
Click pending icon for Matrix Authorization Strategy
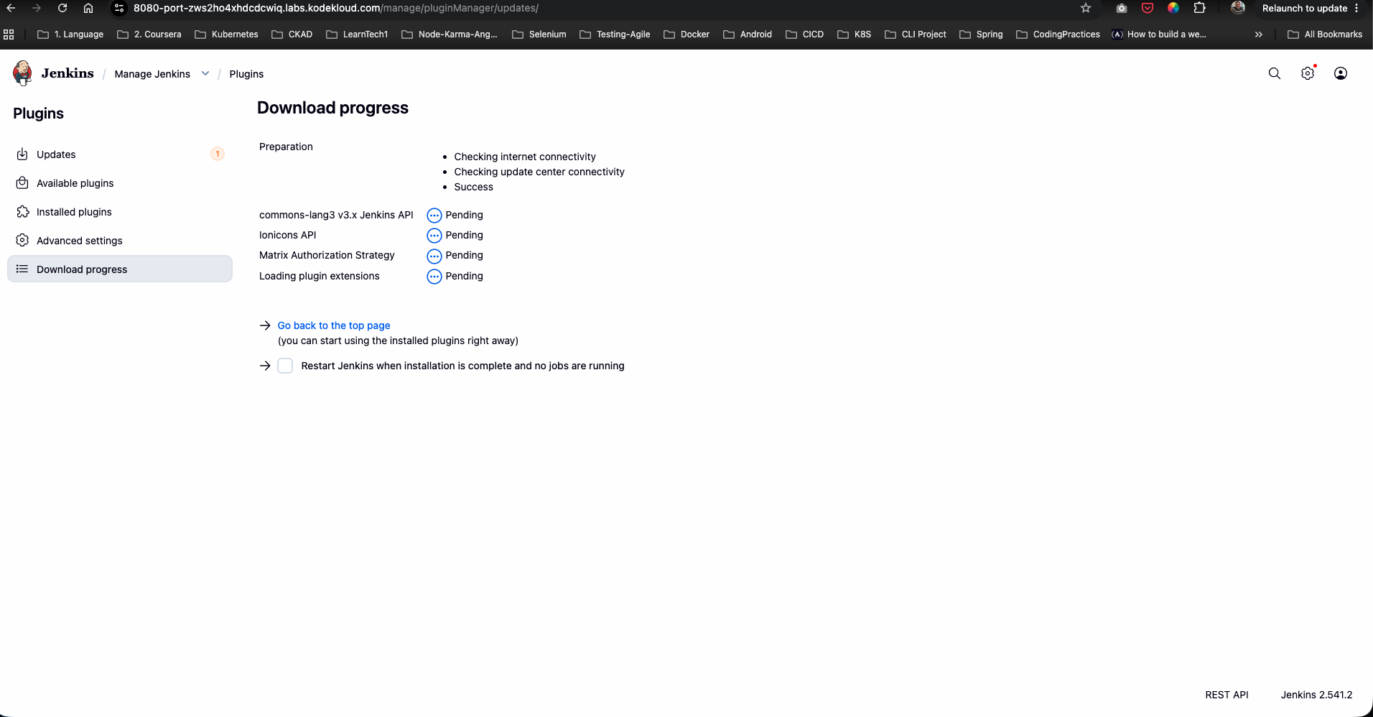pos(434,256)
